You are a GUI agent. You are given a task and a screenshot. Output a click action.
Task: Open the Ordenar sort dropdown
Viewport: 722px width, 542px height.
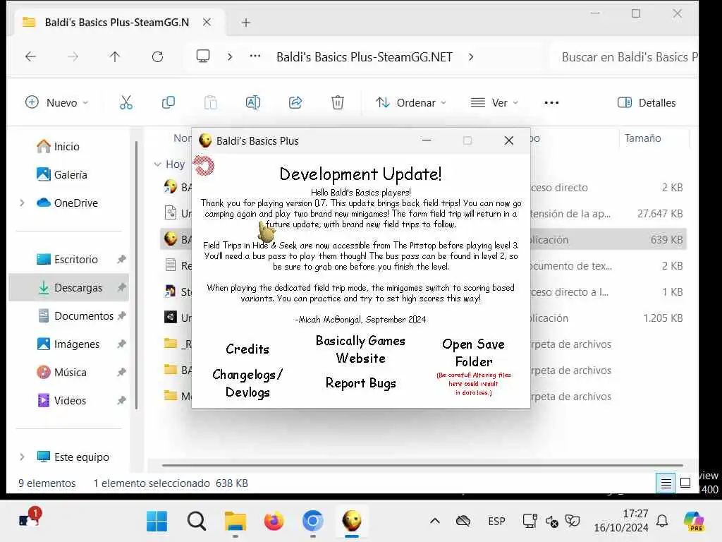411,102
